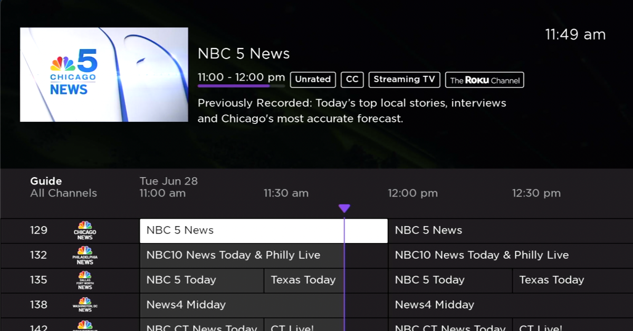Image resolution: width=633 pixels, height=331 pixels.
Task: Click the 11:00 - 12:00 pm airtime text
Action: pos(241,77)
